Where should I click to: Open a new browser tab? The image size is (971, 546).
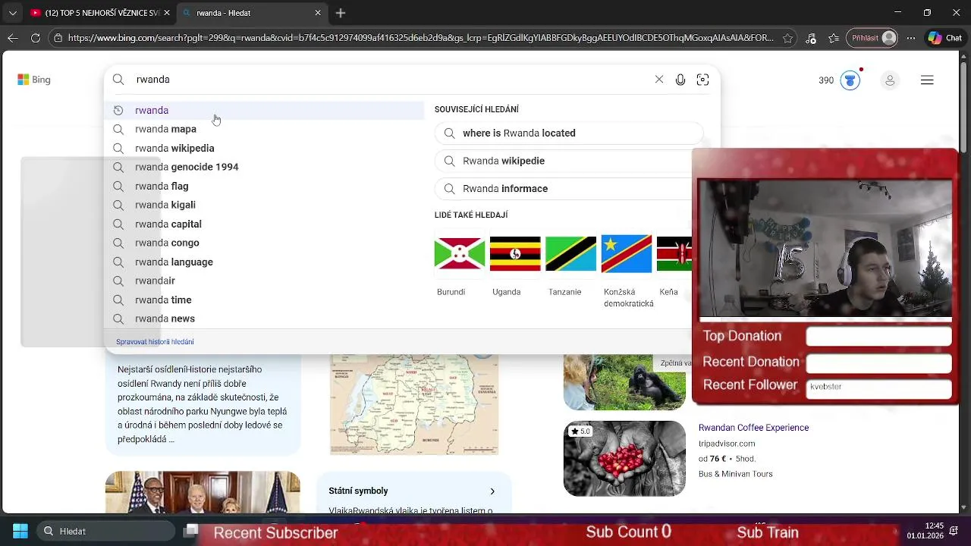341,13
